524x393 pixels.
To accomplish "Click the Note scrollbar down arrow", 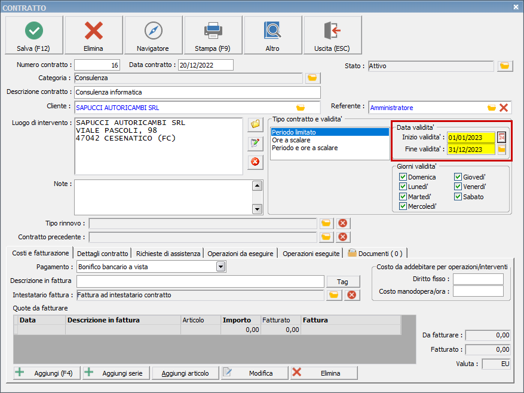I will (x=257, y=209).
